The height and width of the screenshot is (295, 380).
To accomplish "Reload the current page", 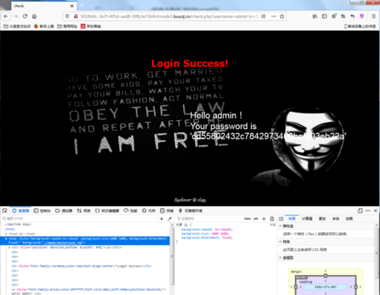I will pos(25,16).
